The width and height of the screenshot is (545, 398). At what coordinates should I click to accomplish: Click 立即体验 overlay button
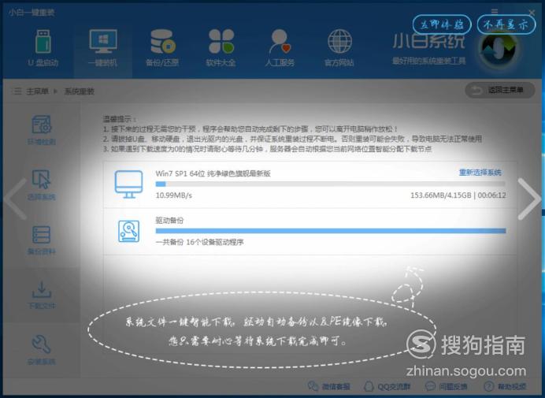click(x=442, y=24)
